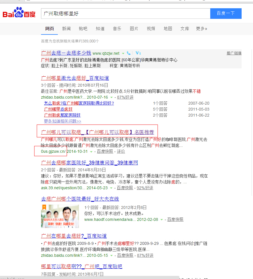Open result 去痣广州哪个医院最好_好大夫在线

pyautogui.click(x=80, y=199)
